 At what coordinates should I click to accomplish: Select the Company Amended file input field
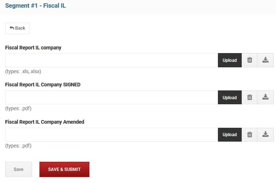tap(112, 135)
